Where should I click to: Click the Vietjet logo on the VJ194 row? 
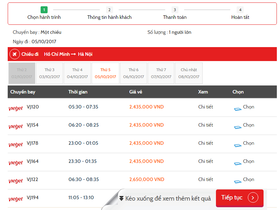(16, 199)
